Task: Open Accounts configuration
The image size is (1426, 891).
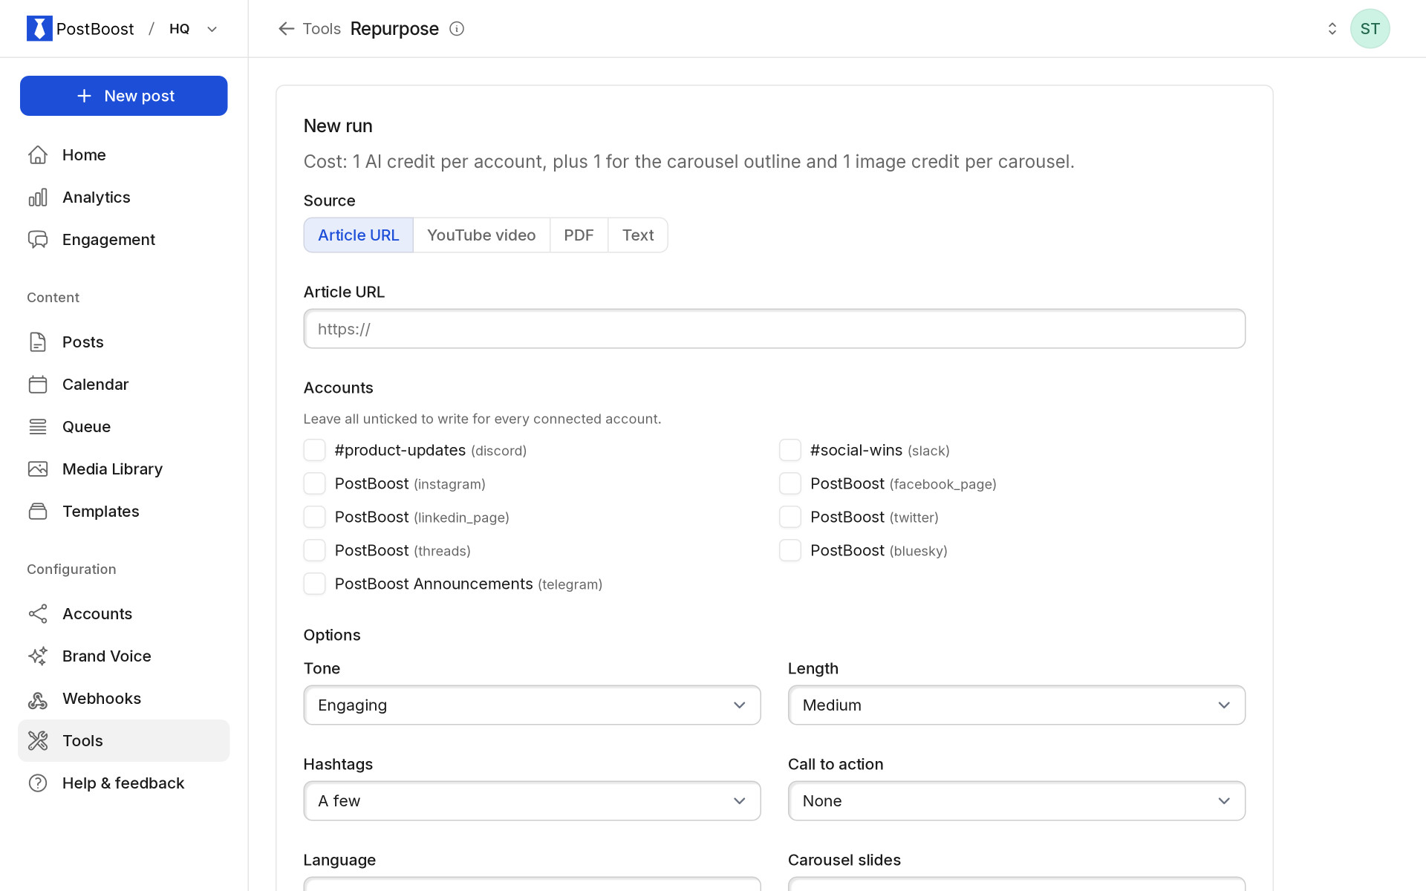Action: [x=124, y=613]
